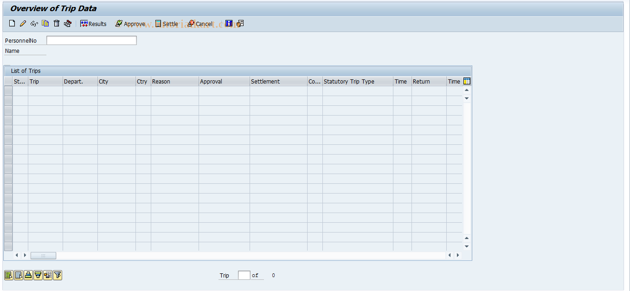Select the St... column header
This screenshot has height=291, width=630.
(x=20, y=81)
